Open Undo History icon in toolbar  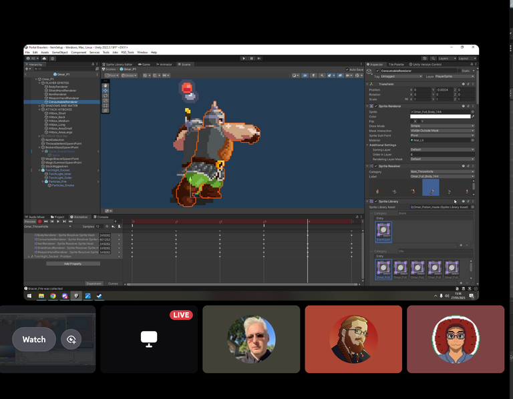[x=425, y=59]
